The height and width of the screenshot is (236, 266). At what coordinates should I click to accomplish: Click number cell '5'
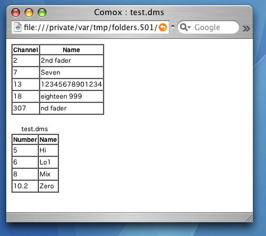point(25,150)
